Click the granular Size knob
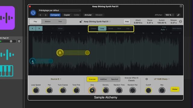Image resolution: width=193 pixels, height=108 pixels. click(x=92, y=90)
